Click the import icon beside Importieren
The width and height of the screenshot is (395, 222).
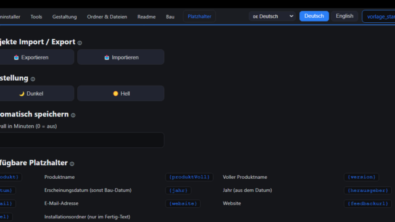pos(107,57)
